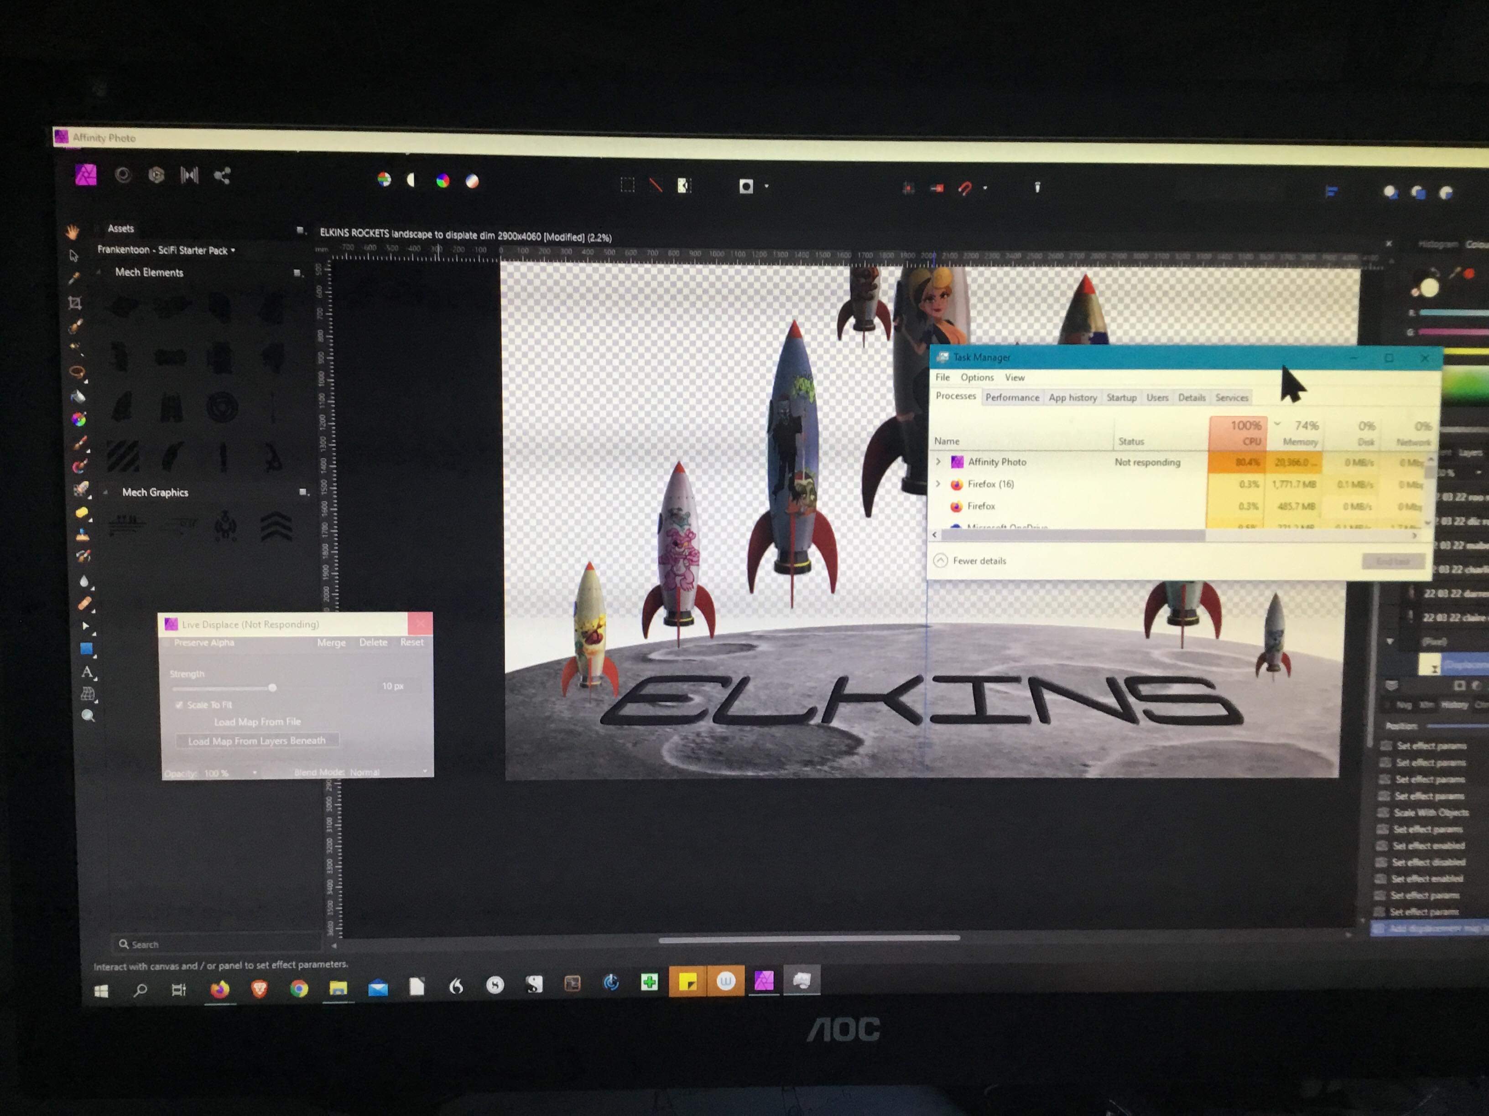Click Load Map From Layers Beneath button
This screenshot has height=1116, width=1489.
(x=256, y=741)
